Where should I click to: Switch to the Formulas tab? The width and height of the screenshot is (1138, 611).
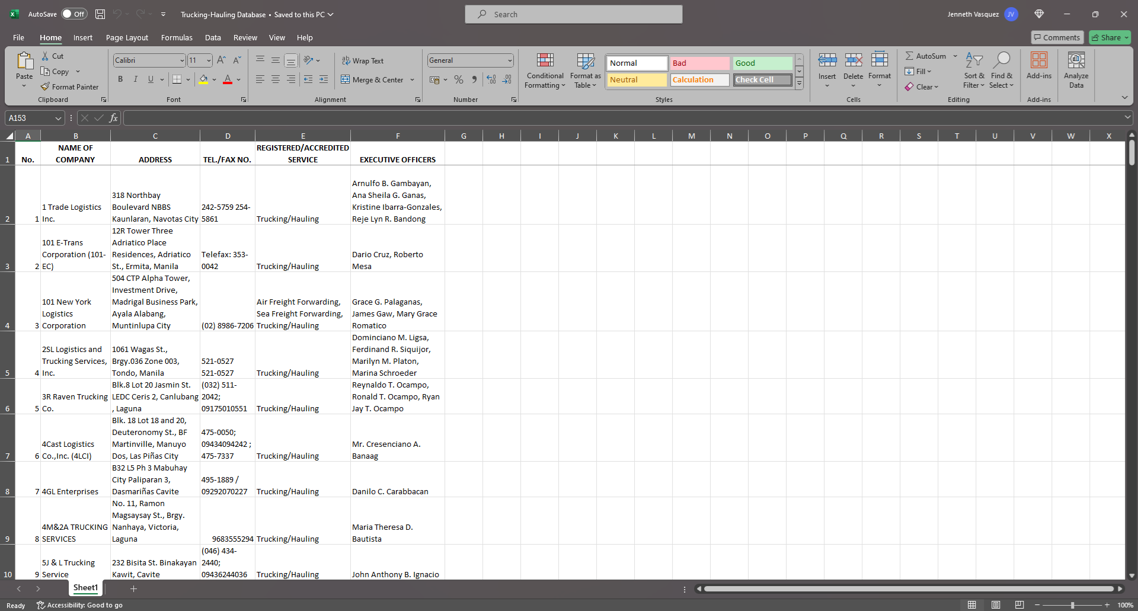point(177,37)
